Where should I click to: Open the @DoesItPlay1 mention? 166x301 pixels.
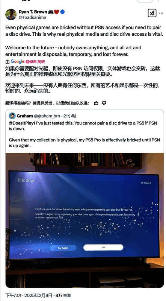click(x=22, y=123)
